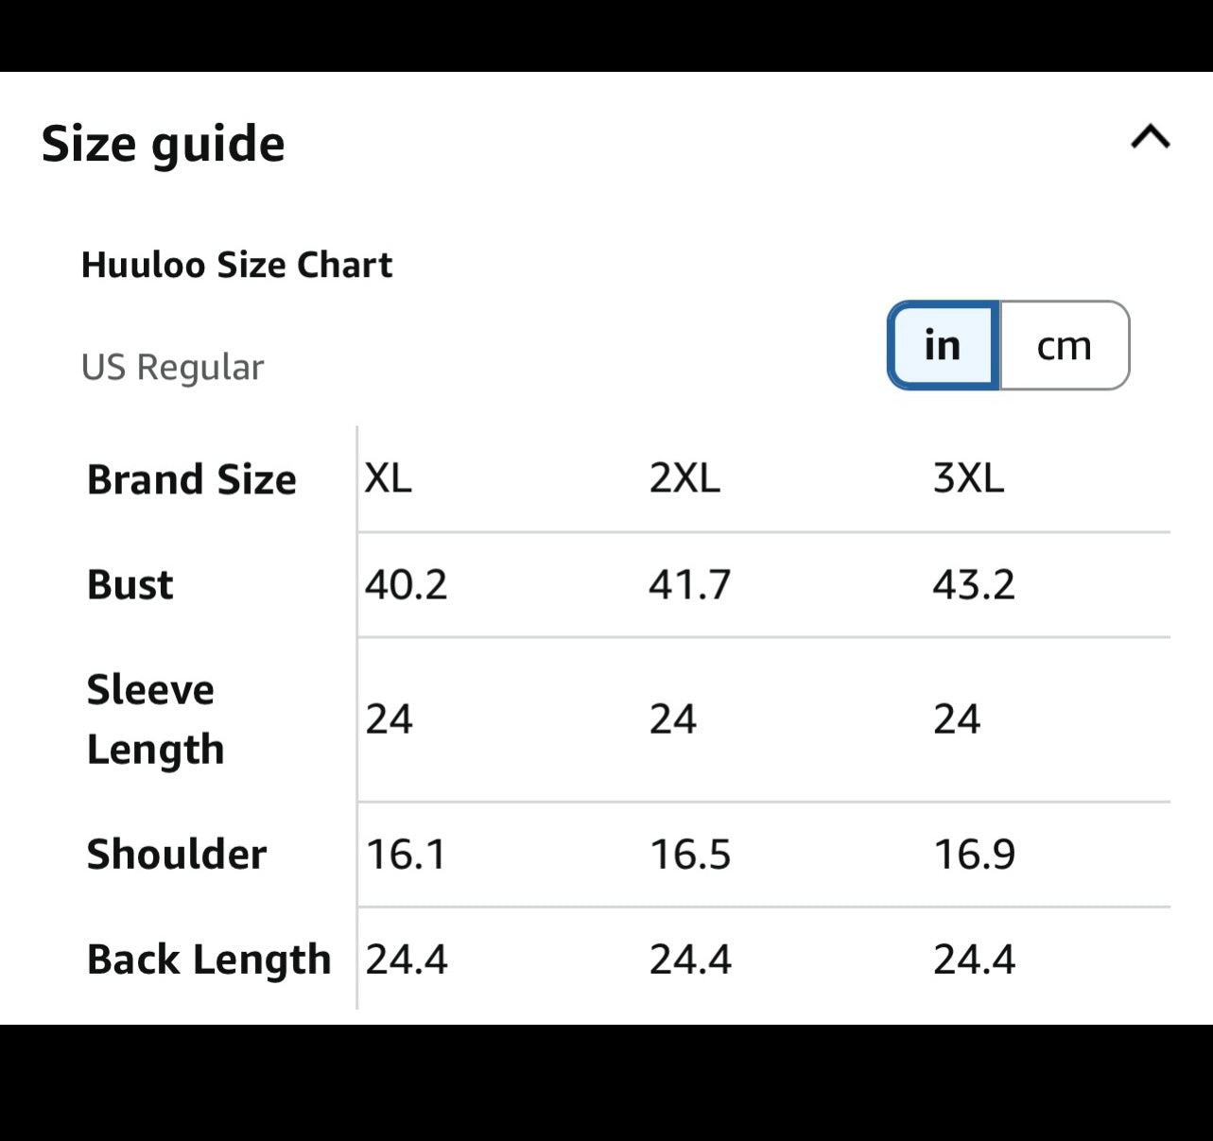Click the US Regular label
Screen dimensions: 1213x1141
point(172,367)
